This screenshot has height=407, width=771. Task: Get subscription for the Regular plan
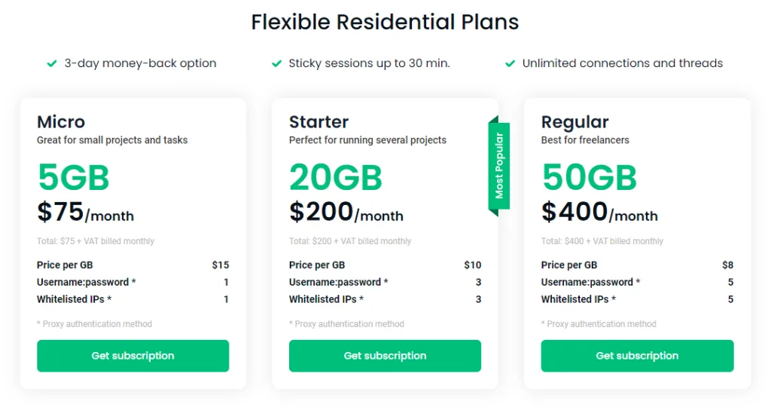637,356
